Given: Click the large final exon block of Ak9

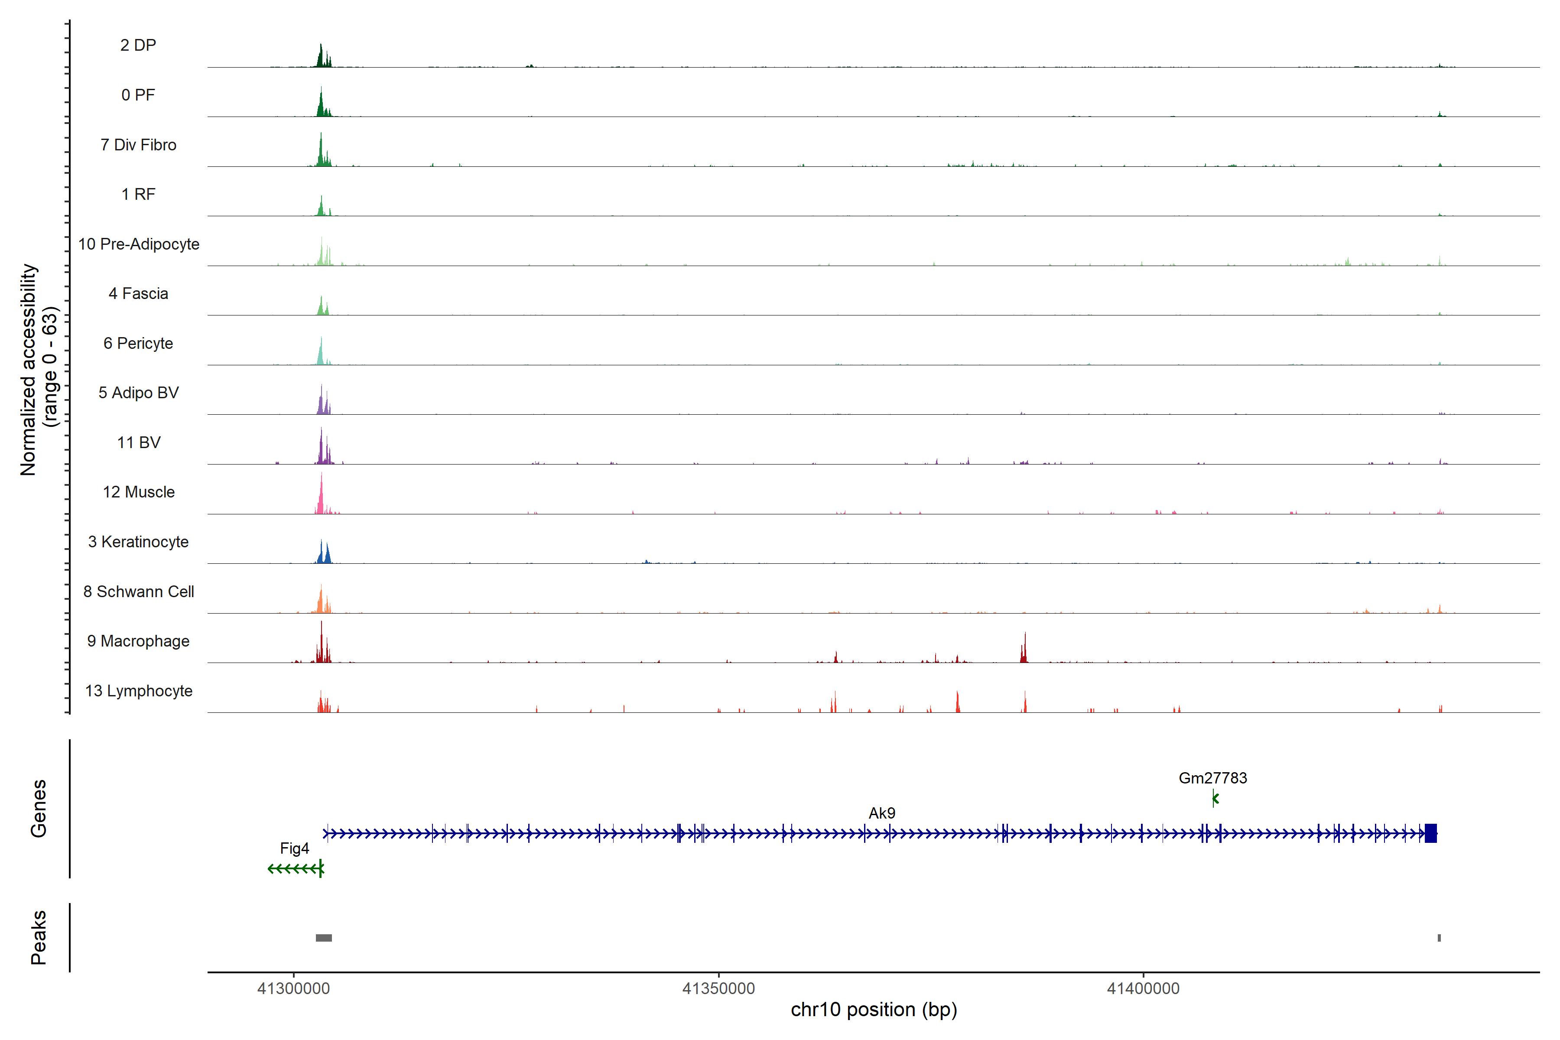Looking at the screenshot, I should point(1431,833).
